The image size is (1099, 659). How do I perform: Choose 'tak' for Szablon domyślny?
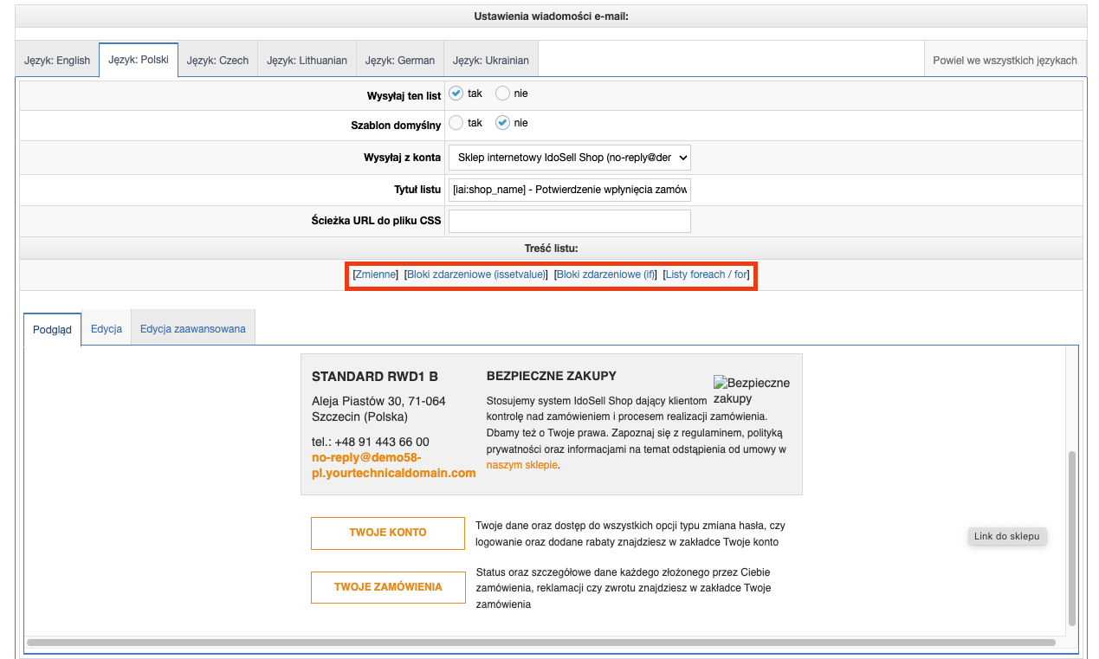pos(456,123)
